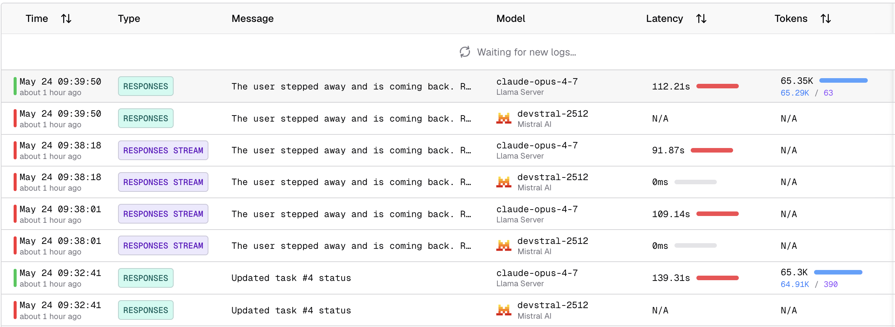The width and height of the screenshot is (895, 327).
Task: Click RESPONSES badge in 09:39:50 claude-opus row
Action: point(146,86)
